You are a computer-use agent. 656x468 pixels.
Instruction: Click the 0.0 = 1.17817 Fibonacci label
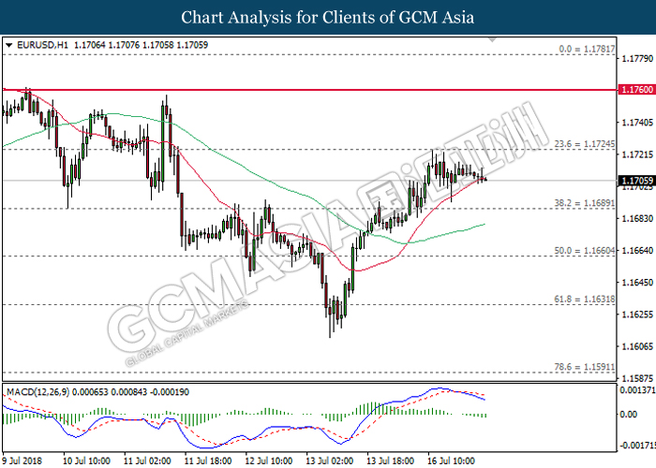point(587,49)
